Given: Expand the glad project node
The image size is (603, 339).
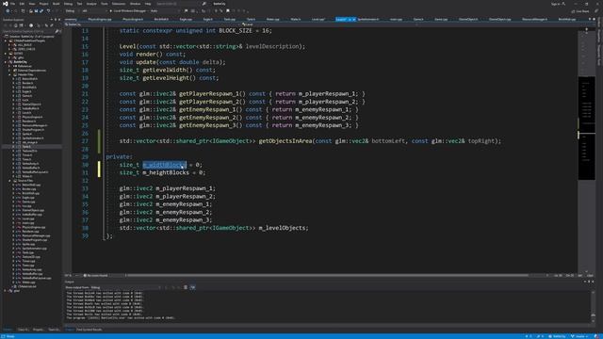Looking at the screenshot, I should [x=6, y=291].
